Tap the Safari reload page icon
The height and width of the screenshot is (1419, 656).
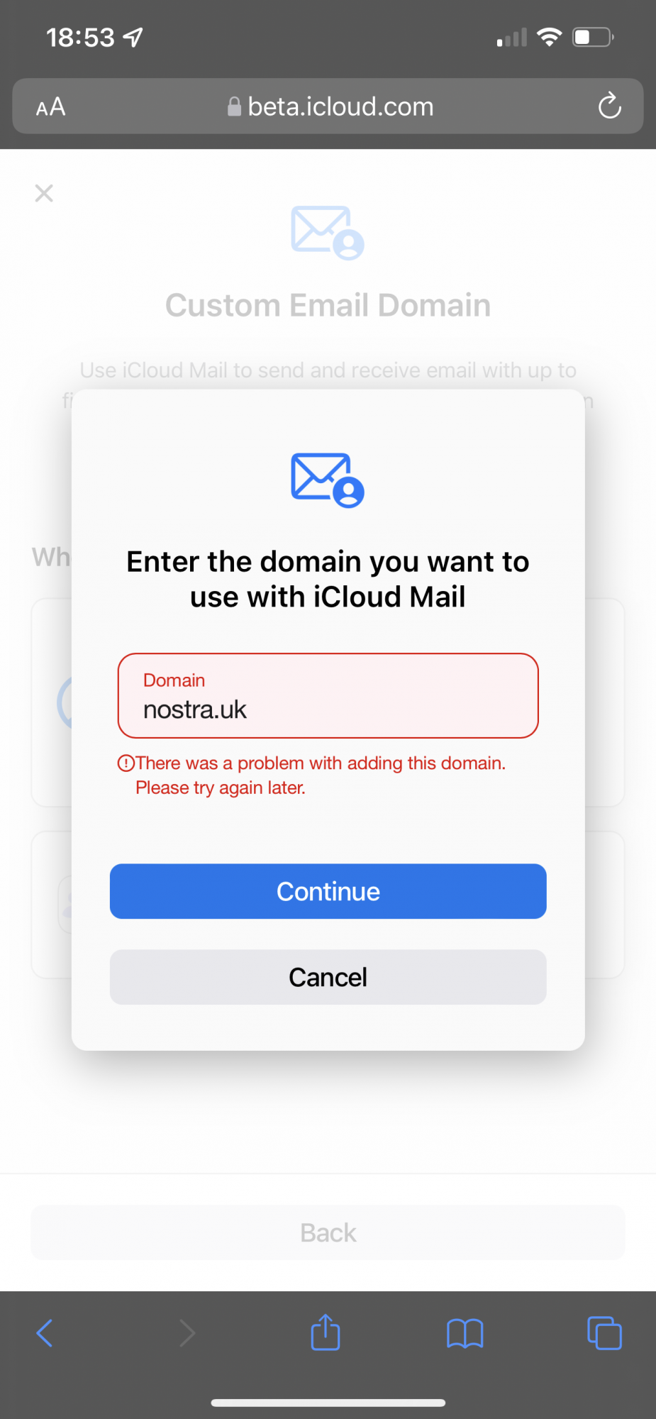click(609, 106)
